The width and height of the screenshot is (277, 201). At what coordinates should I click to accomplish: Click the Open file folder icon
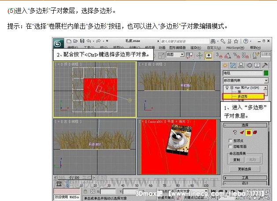point(75,41)
